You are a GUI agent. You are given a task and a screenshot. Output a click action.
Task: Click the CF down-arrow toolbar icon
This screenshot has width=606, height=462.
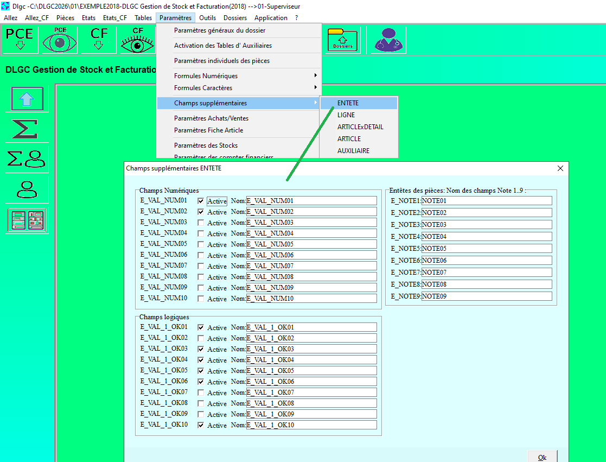point(99,39)
